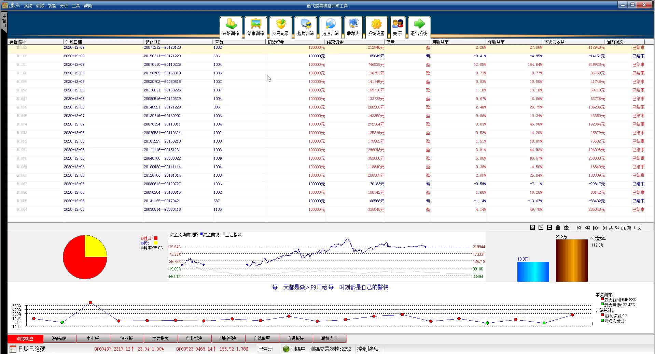
Task: Click the trash delete-record icon
Action: [558, 227]
